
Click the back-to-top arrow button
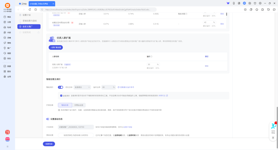[x=273, y=138]
